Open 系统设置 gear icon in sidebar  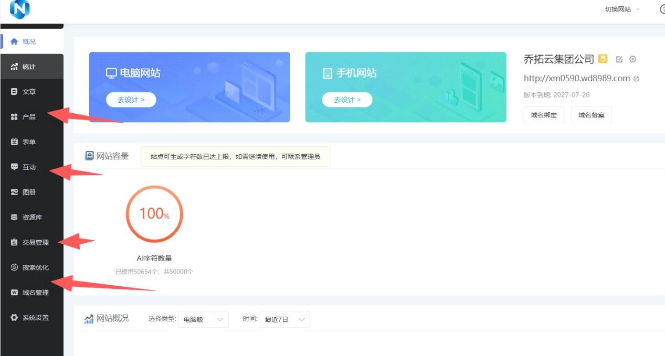point(14,318)
